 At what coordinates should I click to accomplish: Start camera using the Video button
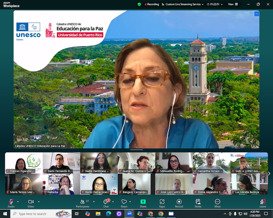click(x=31, y=203)
